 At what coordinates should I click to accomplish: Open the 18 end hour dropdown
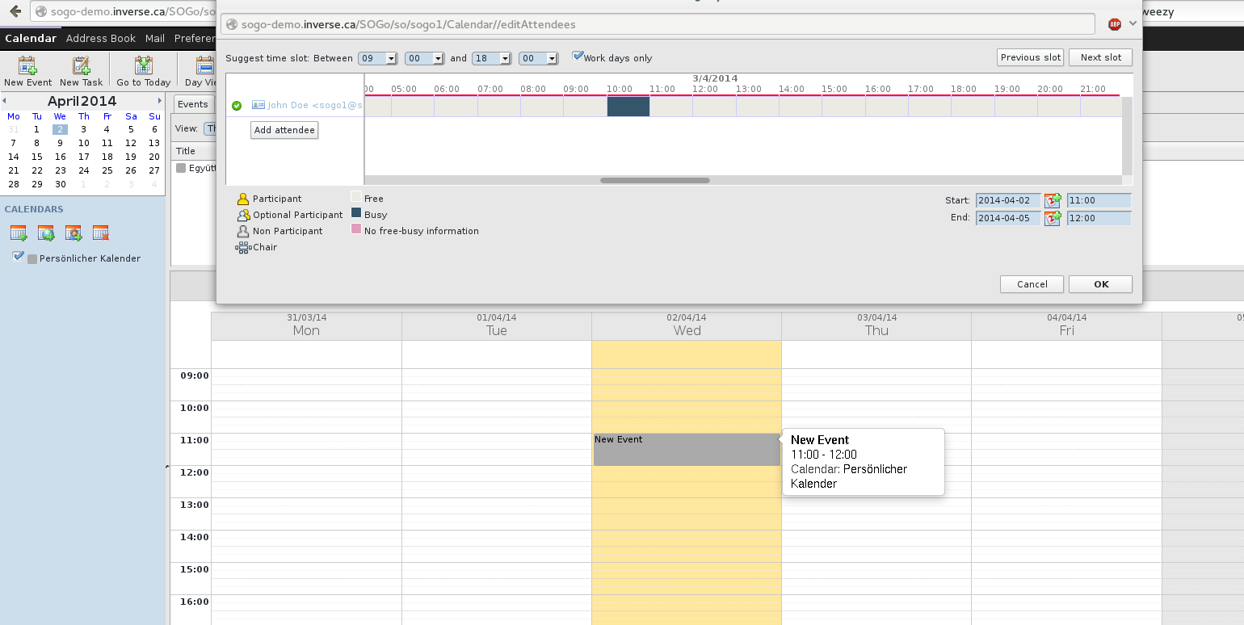pyautogui.click(x=492, y=58)
